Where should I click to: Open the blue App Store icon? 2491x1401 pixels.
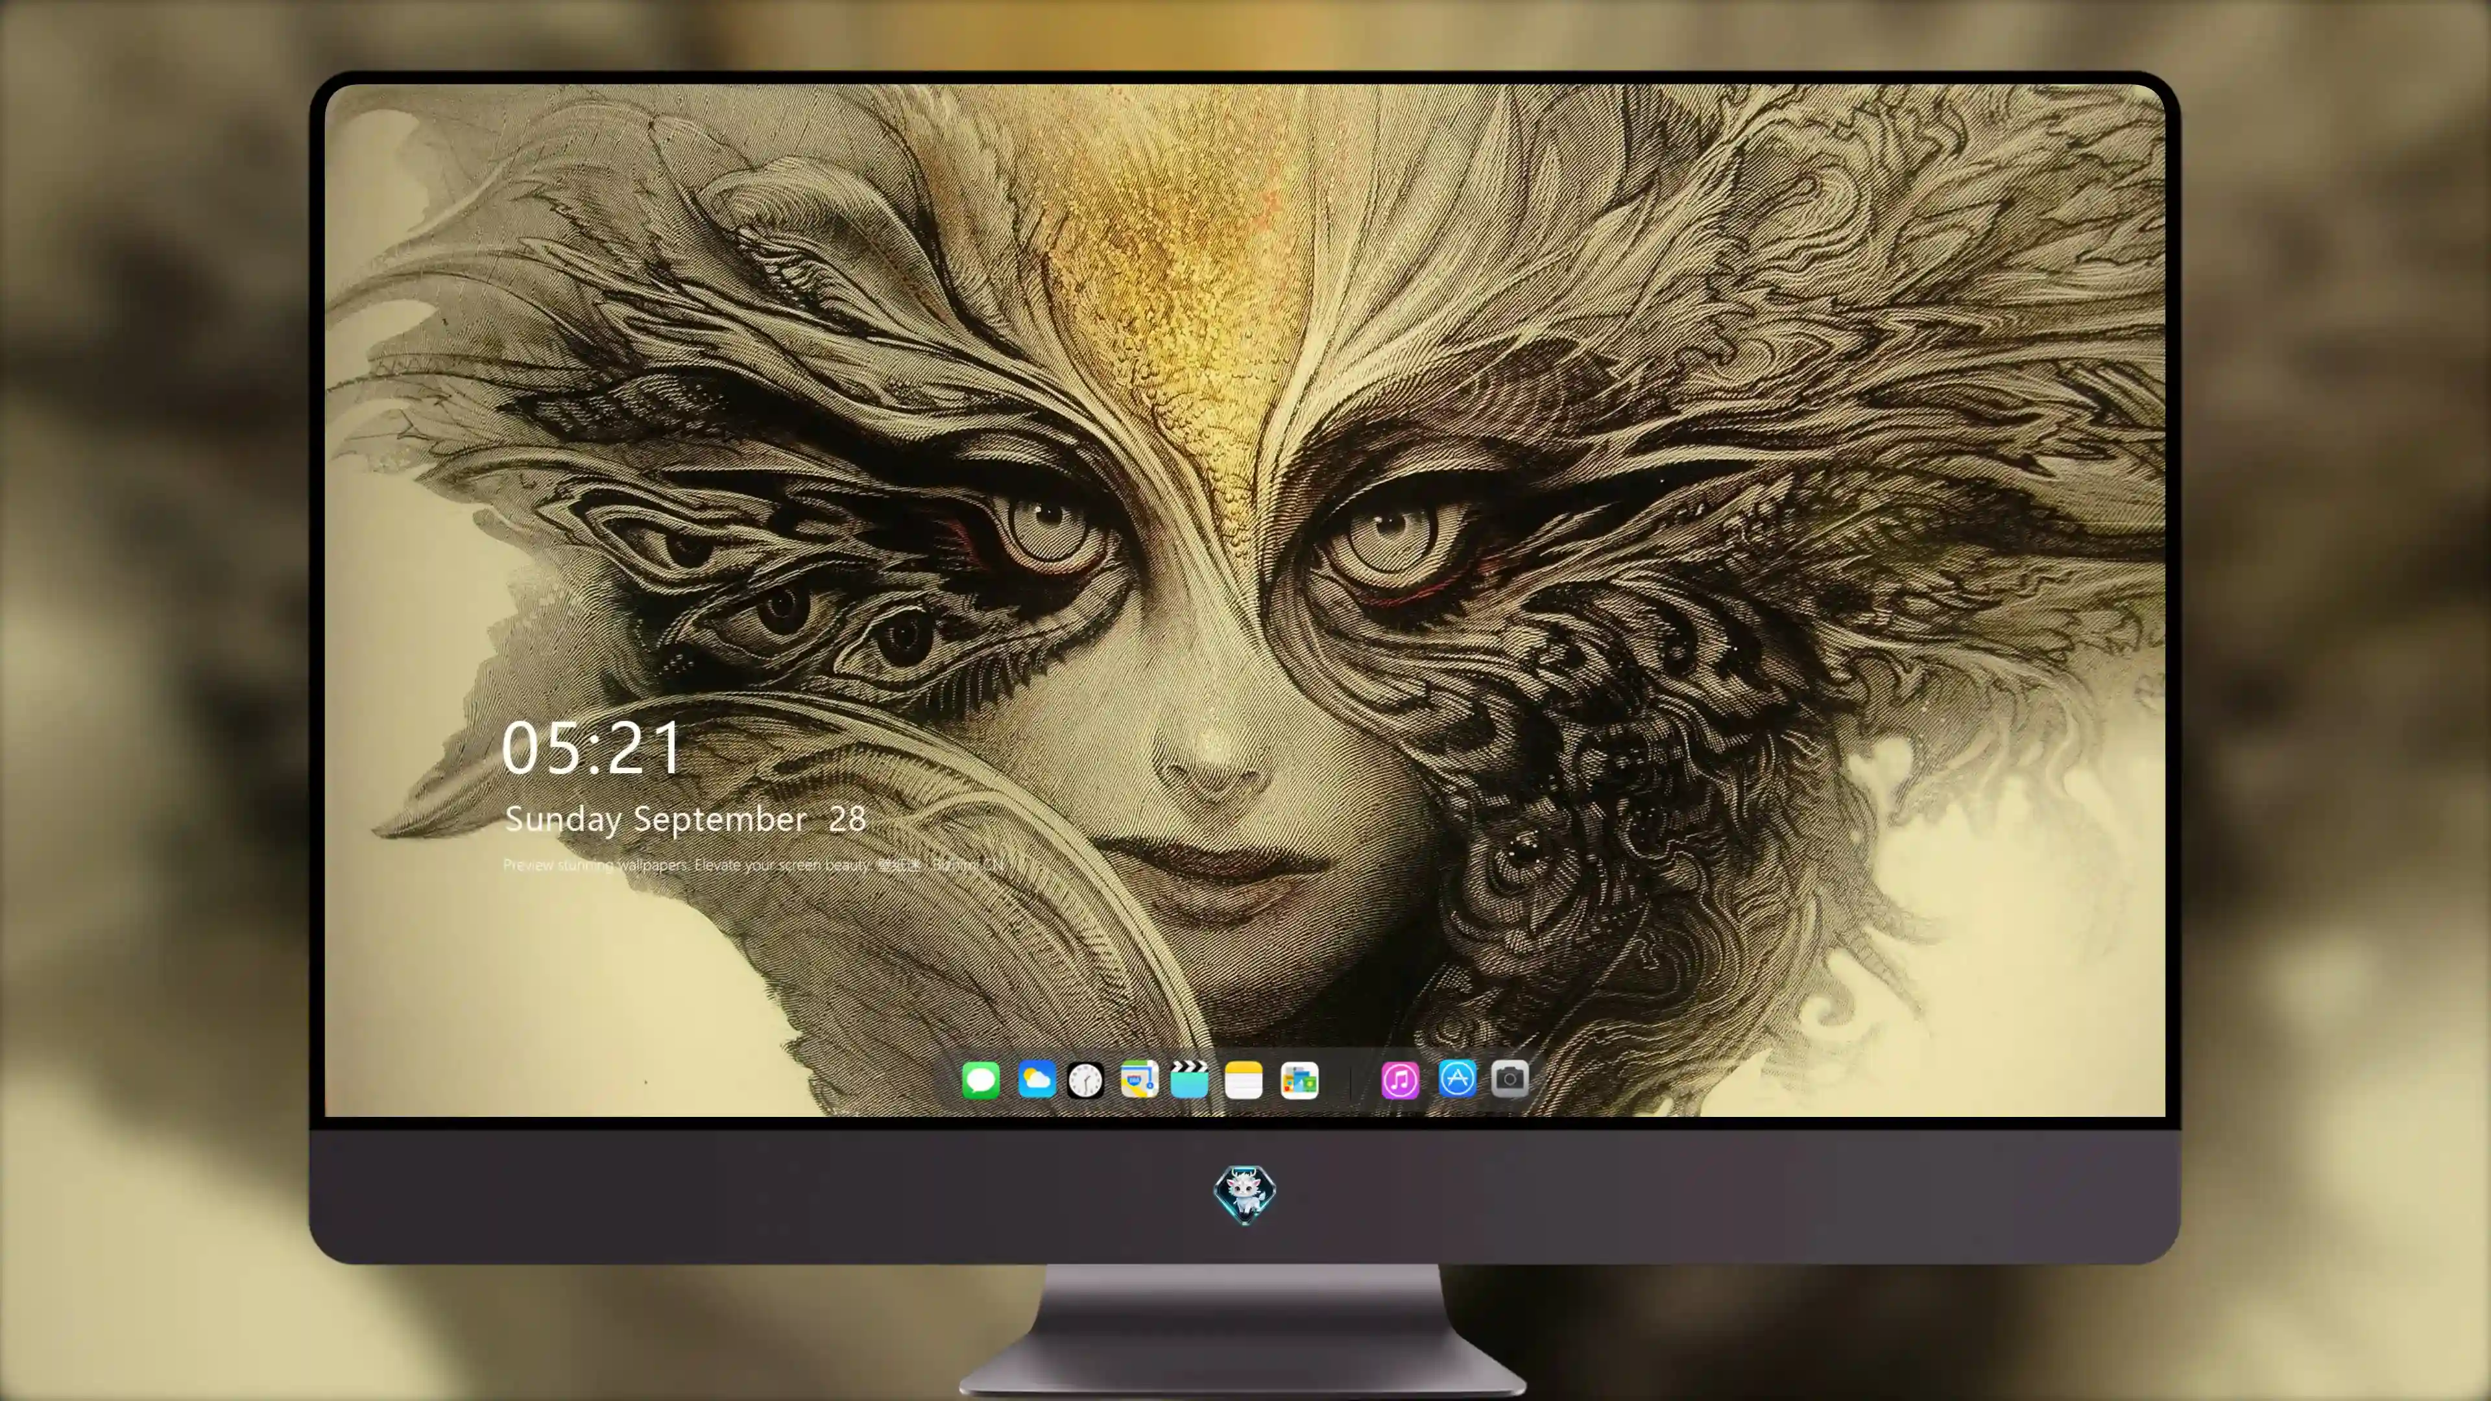click(1457, 1079)
